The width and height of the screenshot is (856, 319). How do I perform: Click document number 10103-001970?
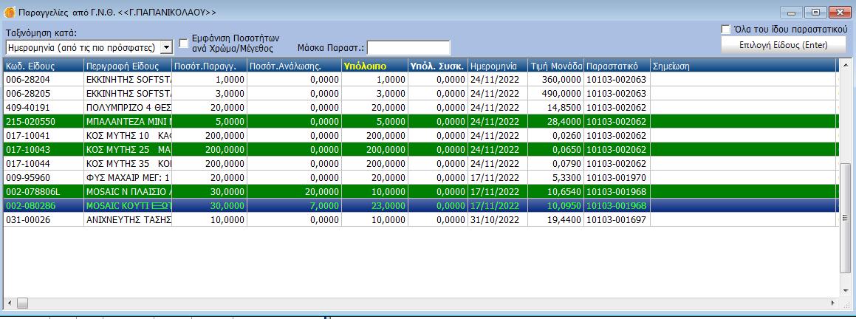617,177
